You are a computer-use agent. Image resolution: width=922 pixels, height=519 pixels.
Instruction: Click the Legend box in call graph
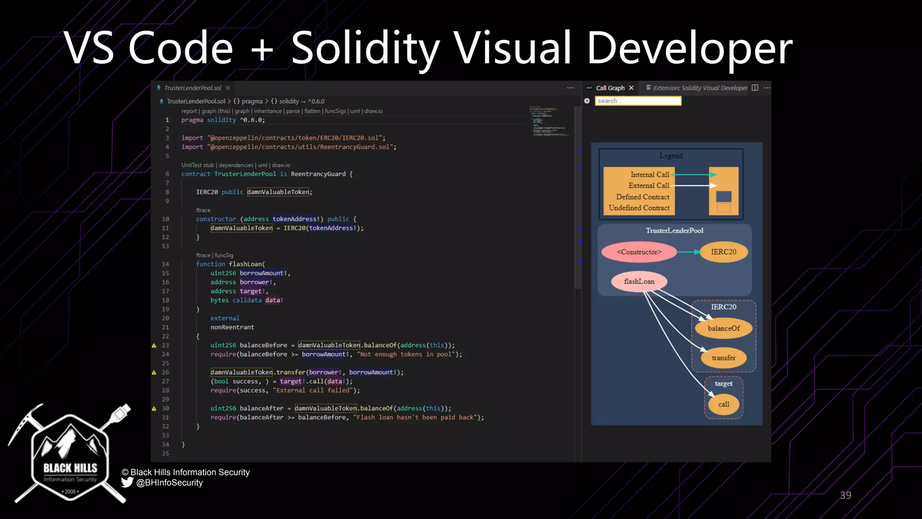click(671, 184)
